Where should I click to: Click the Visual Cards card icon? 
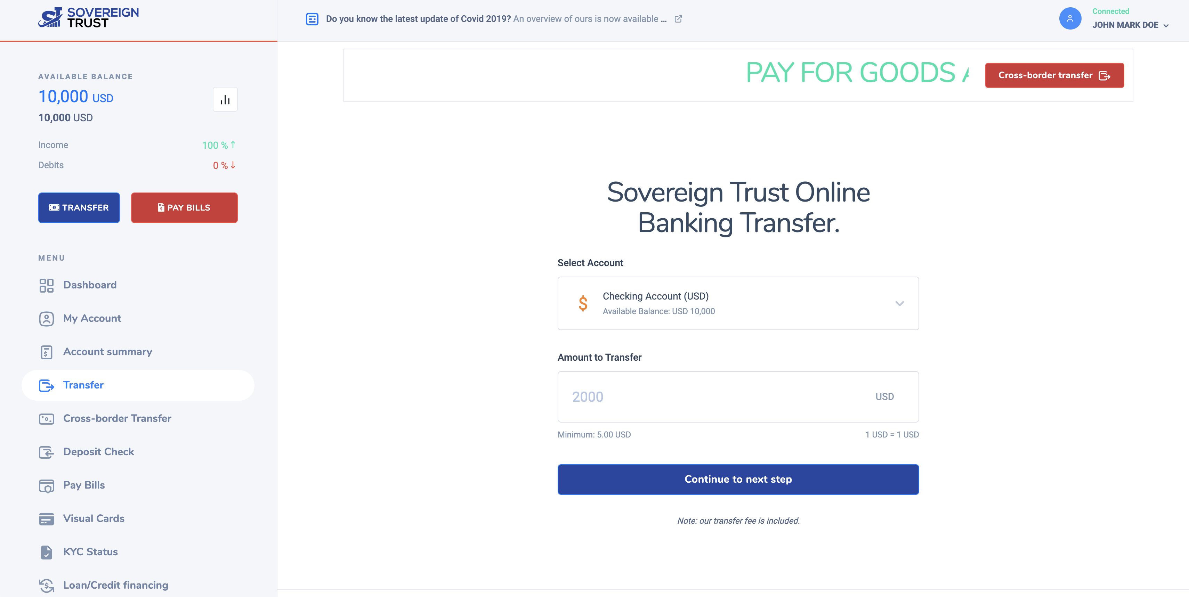(46, 518)
